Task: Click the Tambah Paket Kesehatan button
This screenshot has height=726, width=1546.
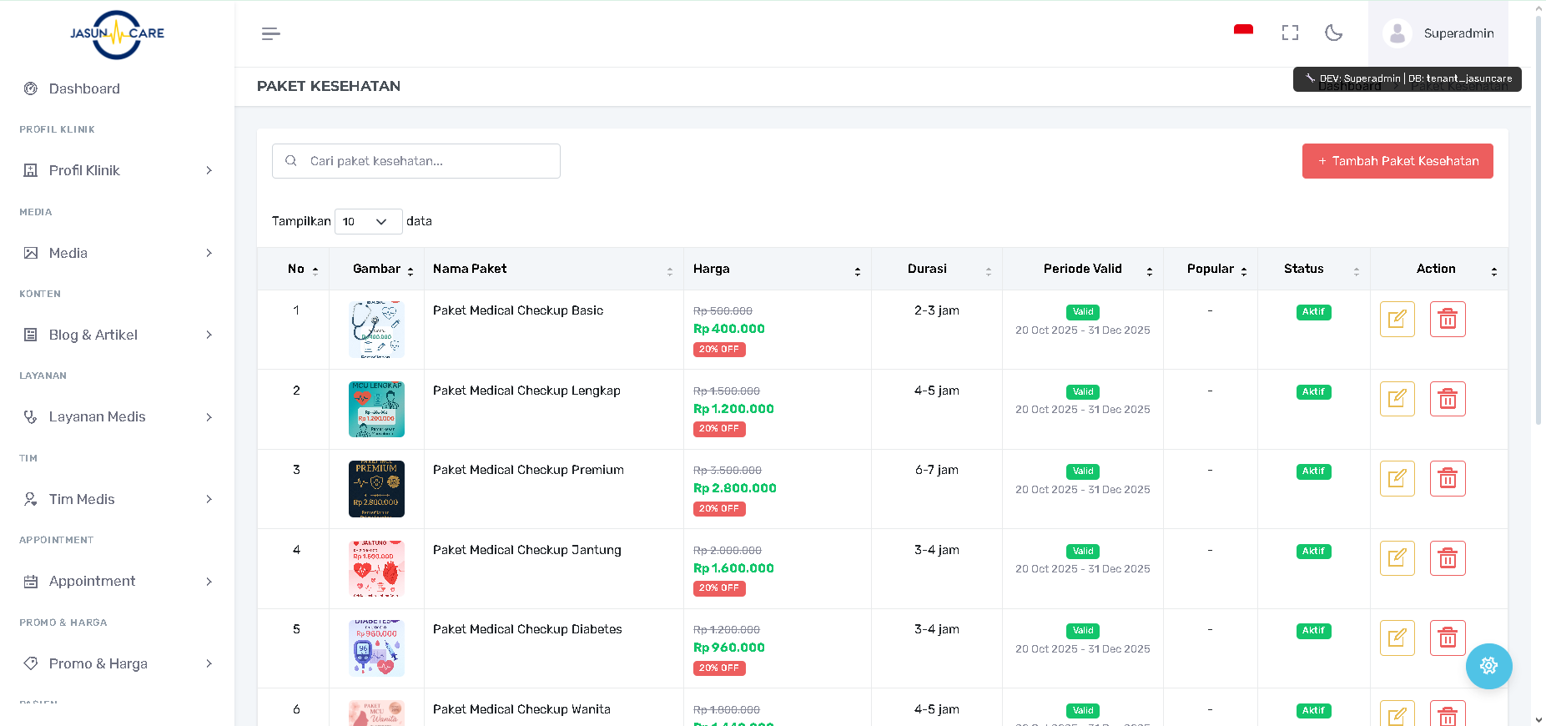Action: pyautogui.click(x=1397, y=161)
